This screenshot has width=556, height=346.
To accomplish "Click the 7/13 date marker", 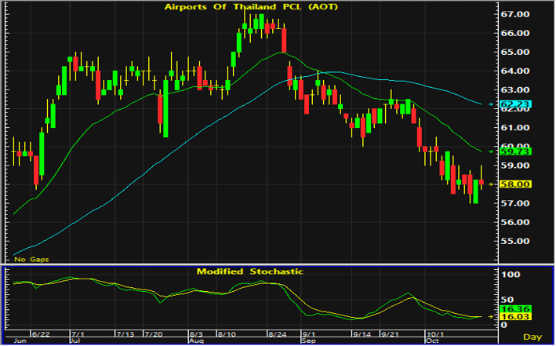I will point(125,334).
